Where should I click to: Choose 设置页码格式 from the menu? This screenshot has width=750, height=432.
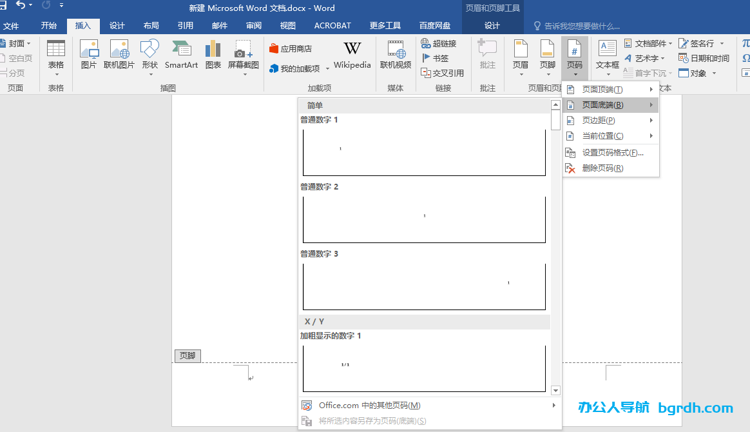(611, 152)
